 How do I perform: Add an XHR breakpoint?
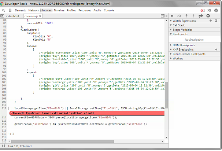tap(216, 49)
